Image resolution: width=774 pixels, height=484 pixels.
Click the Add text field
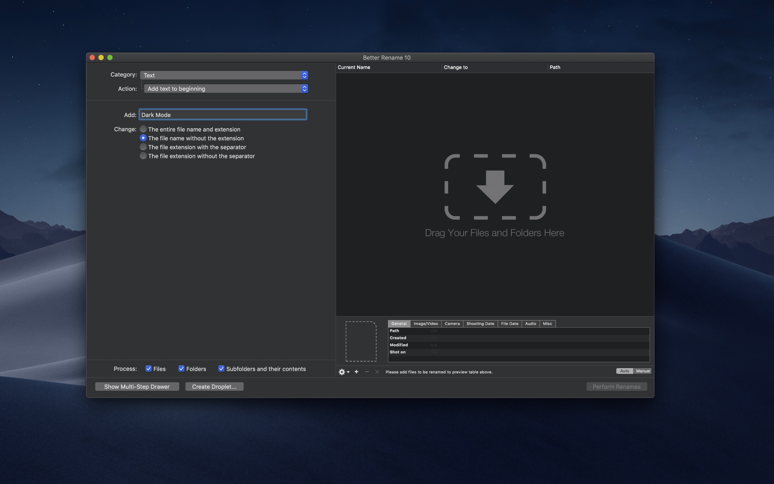pos(223,115)
